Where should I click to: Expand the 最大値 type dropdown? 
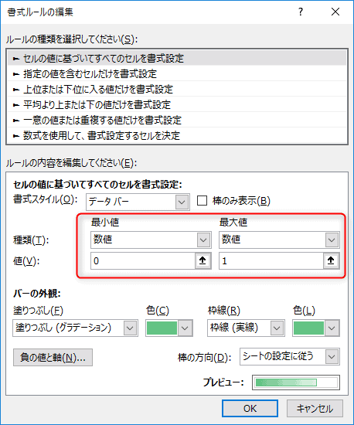pyautogui.click(x=279, y=240)
